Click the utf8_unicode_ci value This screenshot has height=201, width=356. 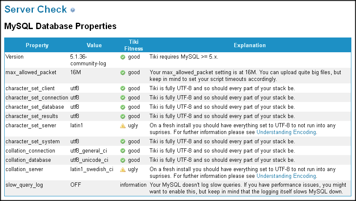point(89,160)
